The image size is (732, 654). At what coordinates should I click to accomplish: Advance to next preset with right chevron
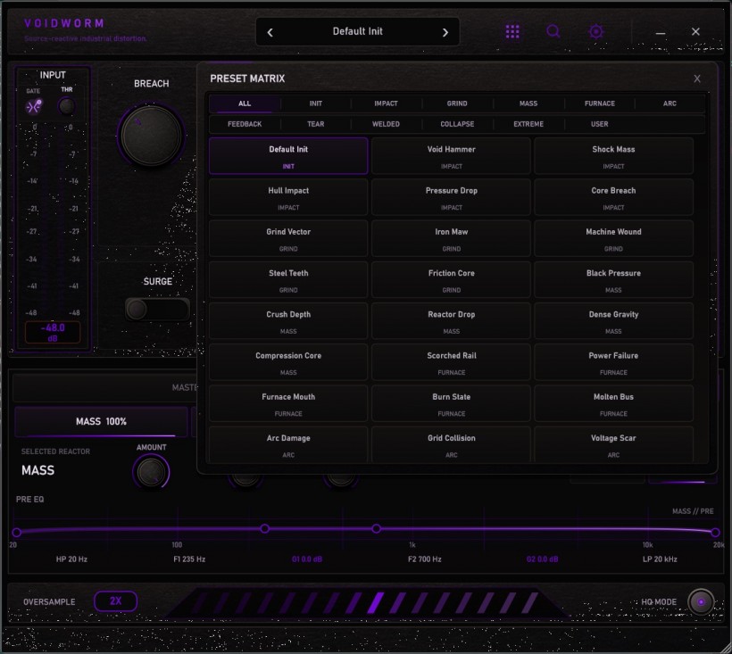[x=445, y=32]
